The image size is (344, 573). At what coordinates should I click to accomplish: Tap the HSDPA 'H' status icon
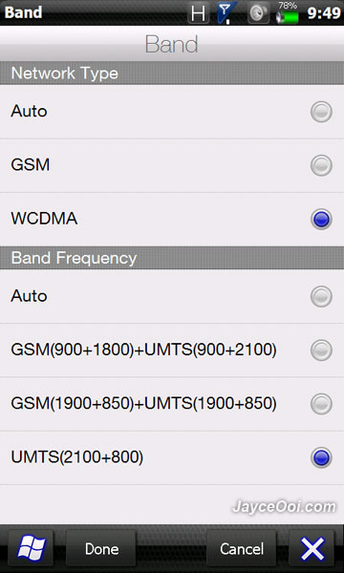pyautogui.click(x=199, y=12)
